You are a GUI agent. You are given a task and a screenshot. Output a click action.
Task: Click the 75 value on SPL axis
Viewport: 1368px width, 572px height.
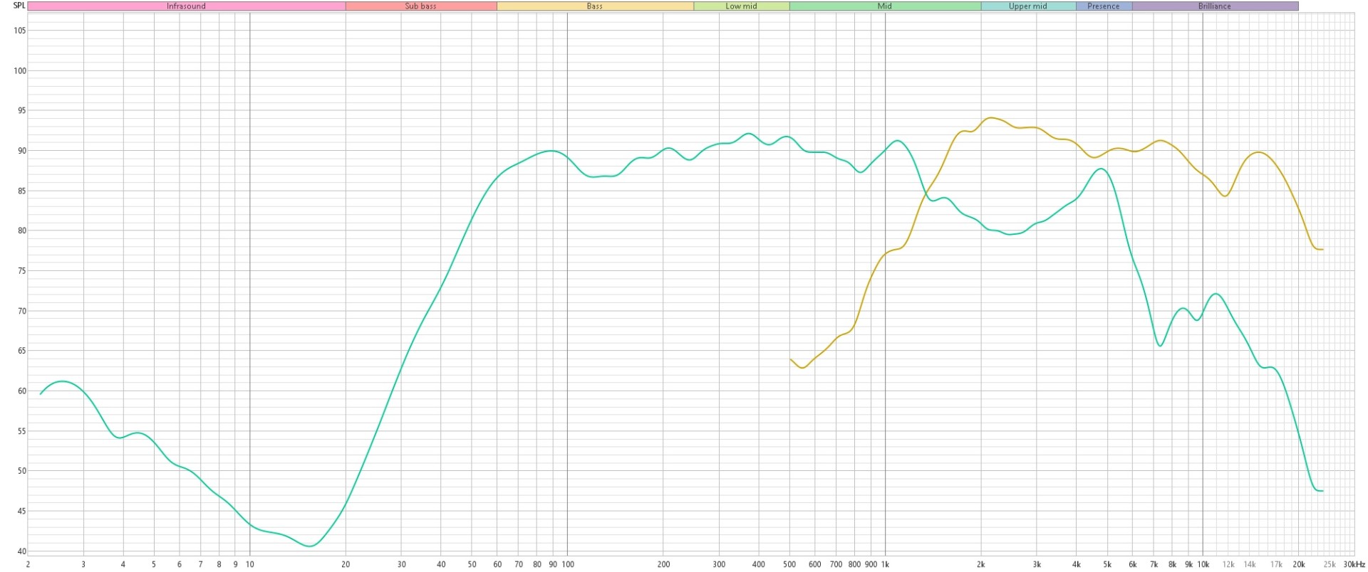19,271
